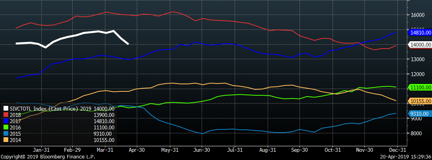
Task: Click the red 2018 legend swatch
Action: click(6, 115)
